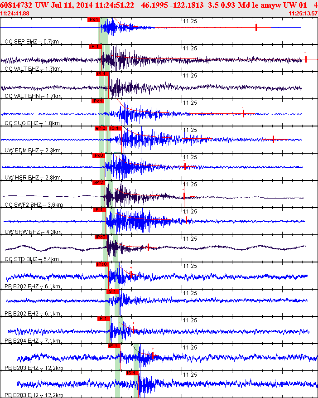Click the 'UW EDM EHZ -- 2.3km' station label

33,150
